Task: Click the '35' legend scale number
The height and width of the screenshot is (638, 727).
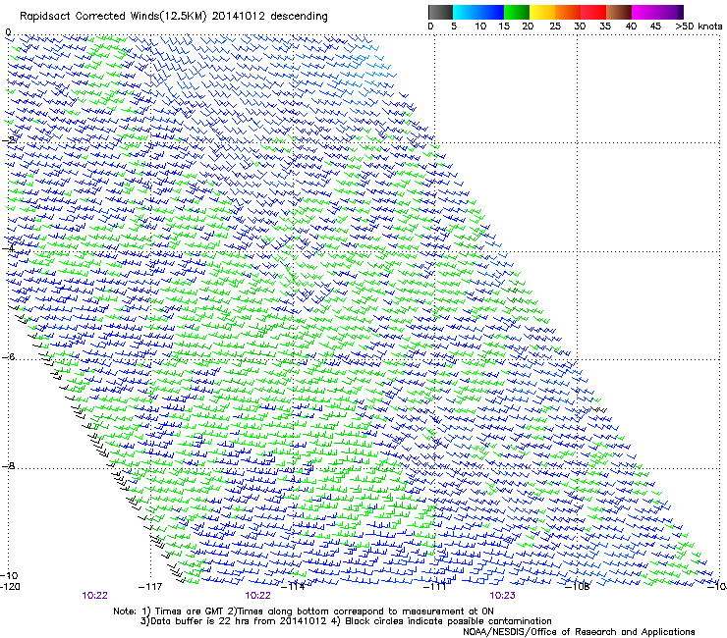Action: 605,27
